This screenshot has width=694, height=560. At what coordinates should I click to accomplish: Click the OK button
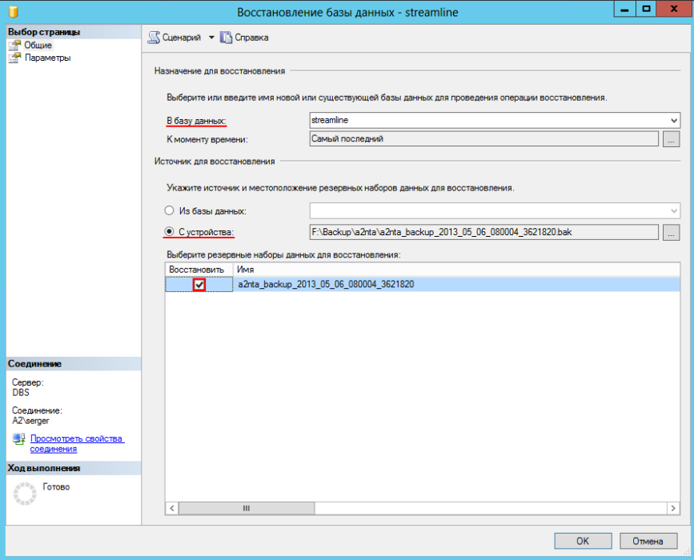pos(583,541)
